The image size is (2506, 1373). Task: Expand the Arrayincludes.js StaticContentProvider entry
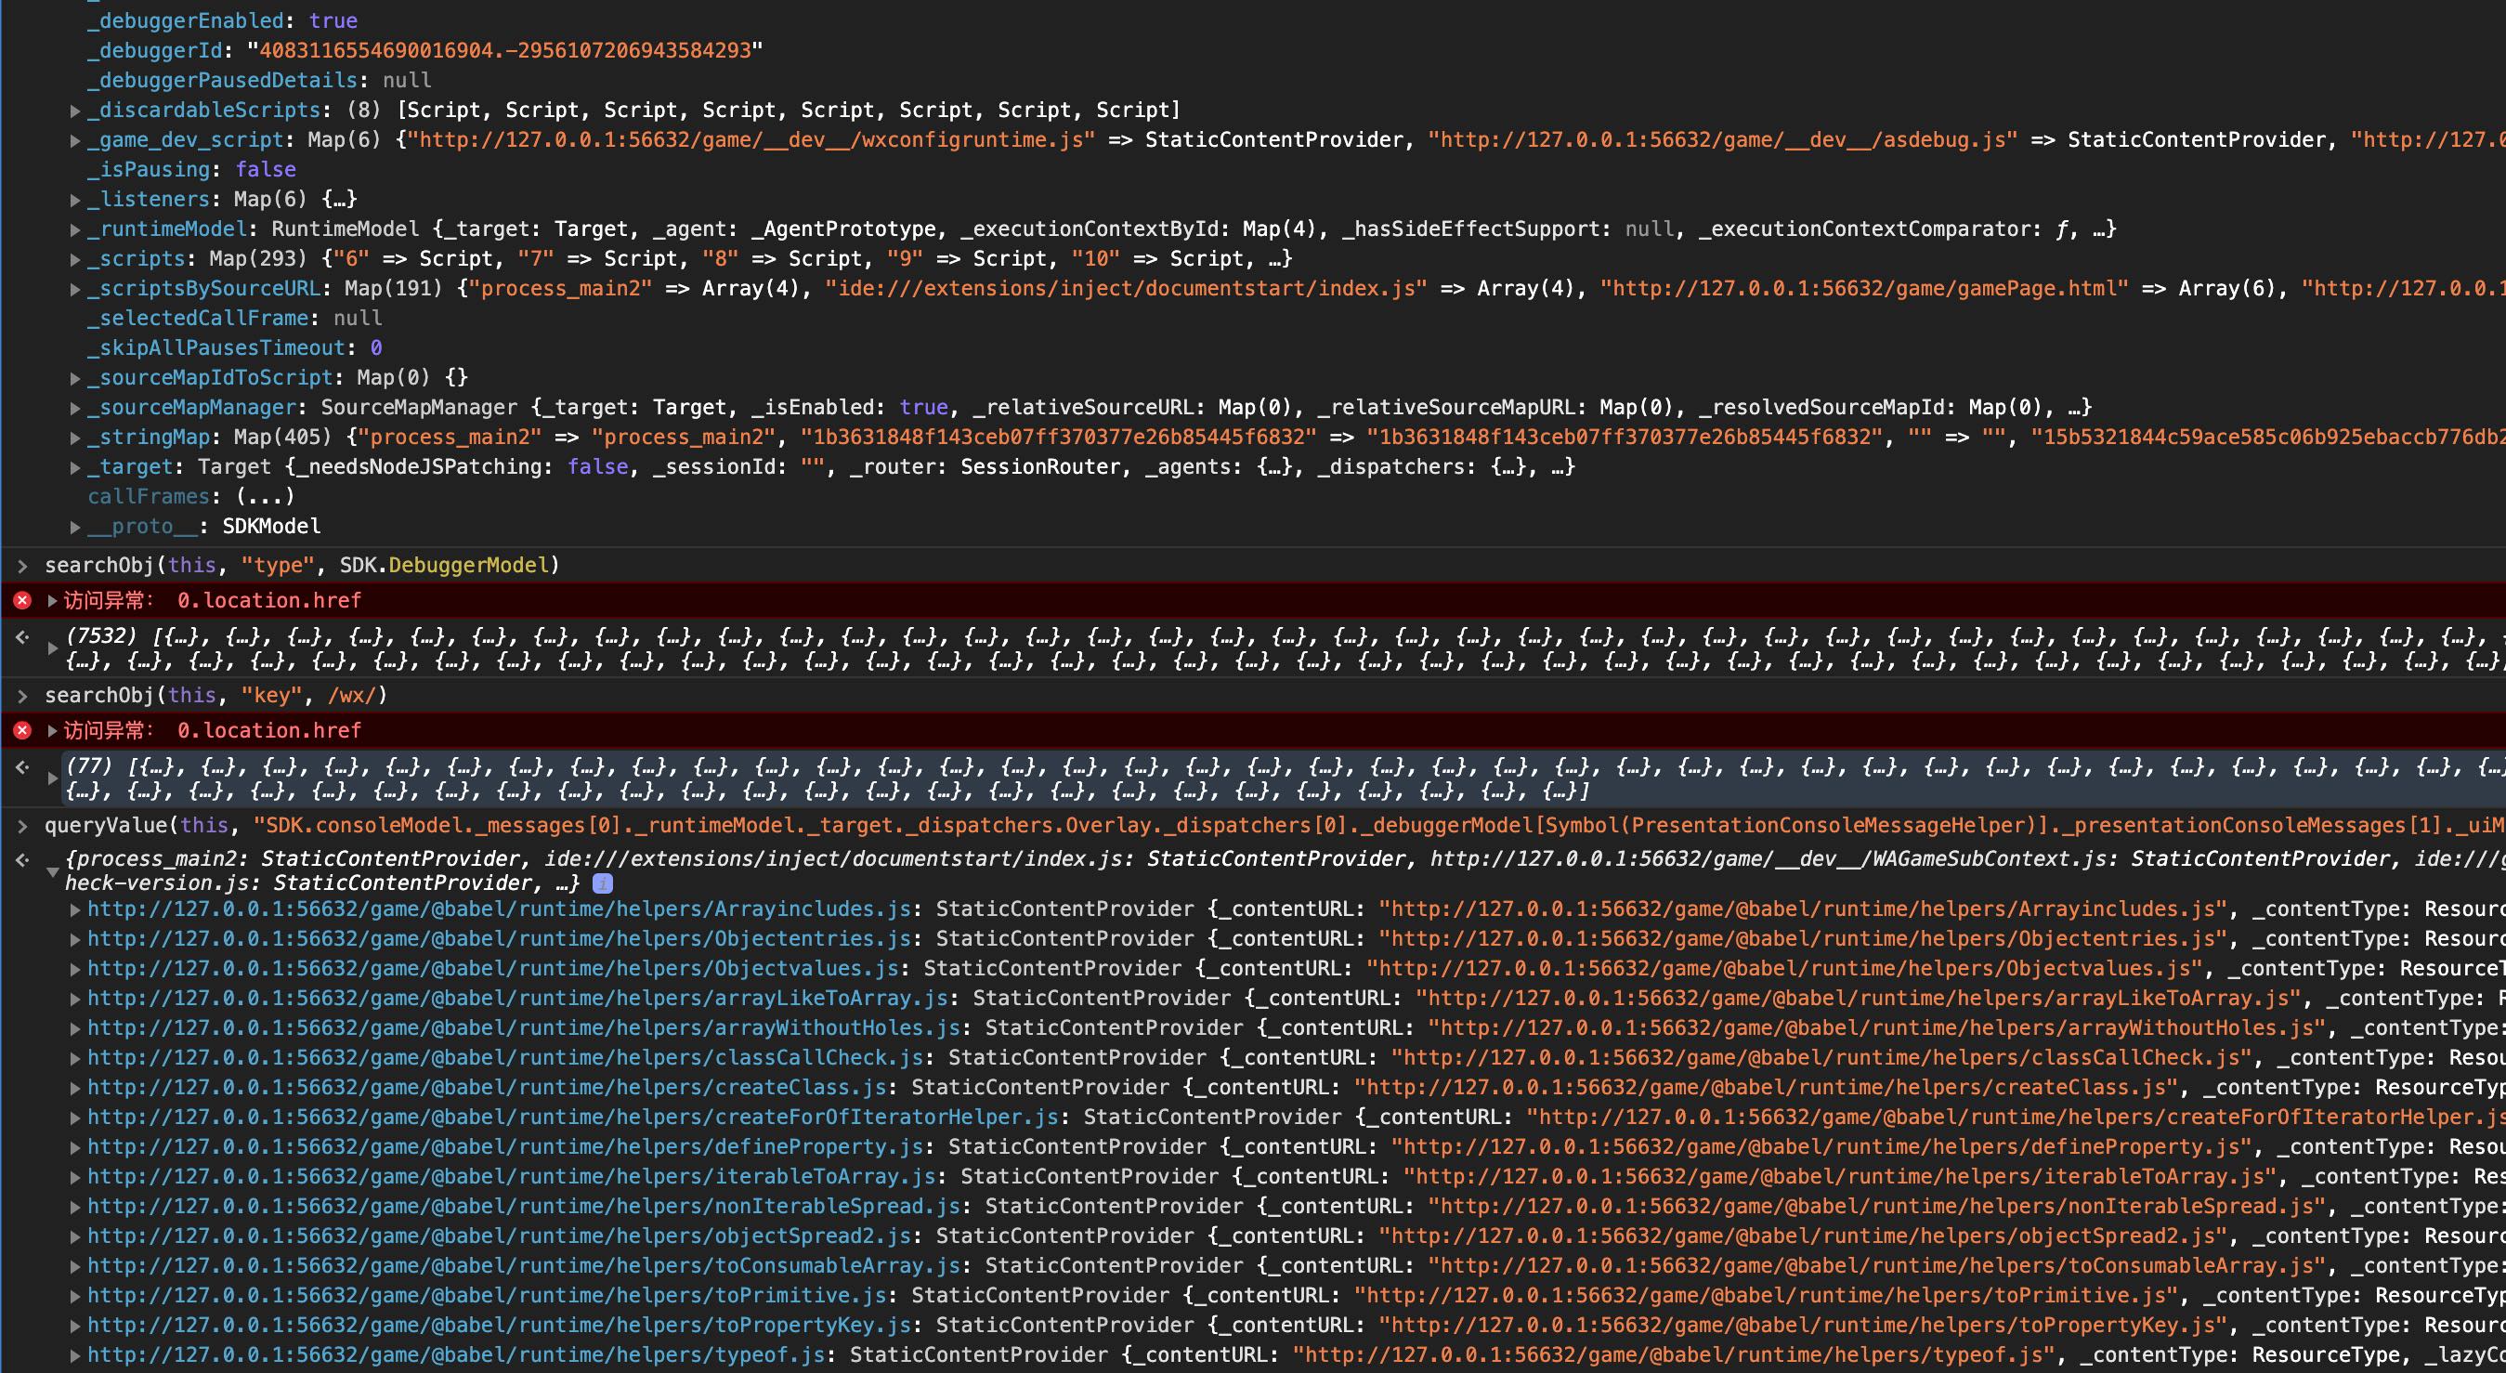(x=75, y=909)
